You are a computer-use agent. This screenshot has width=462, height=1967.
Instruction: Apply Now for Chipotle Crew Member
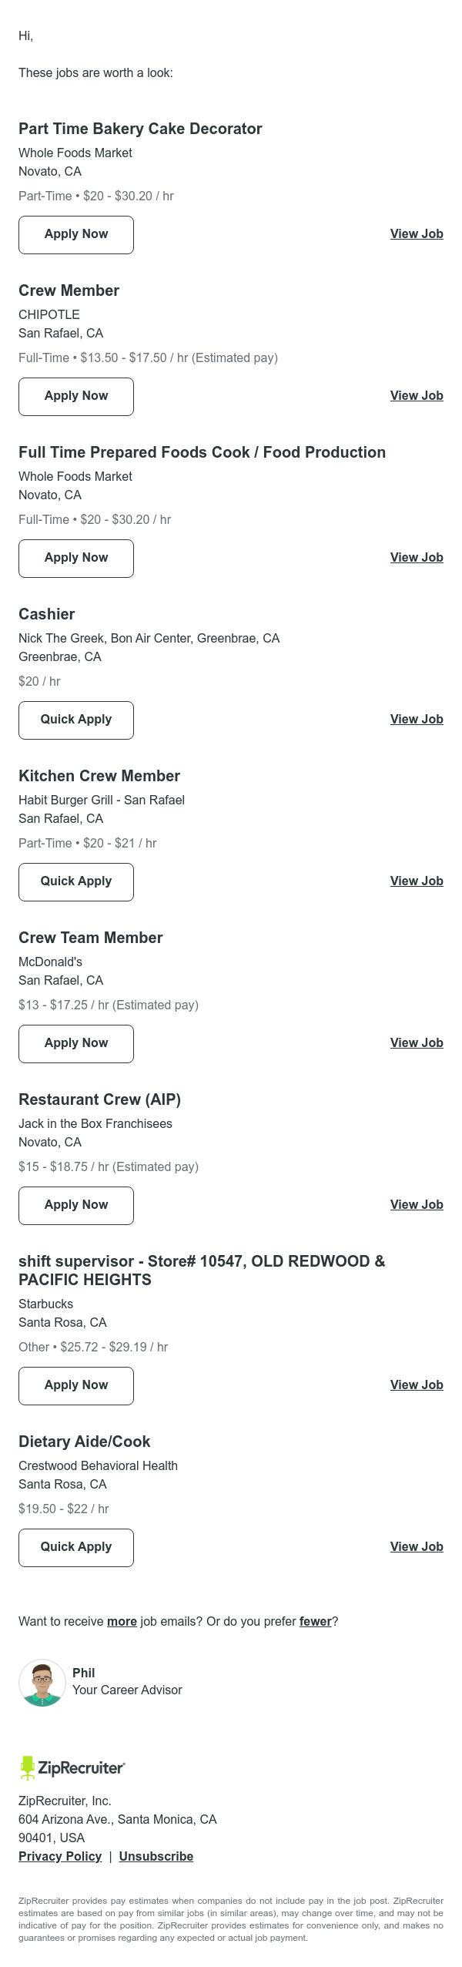point(76,397)
